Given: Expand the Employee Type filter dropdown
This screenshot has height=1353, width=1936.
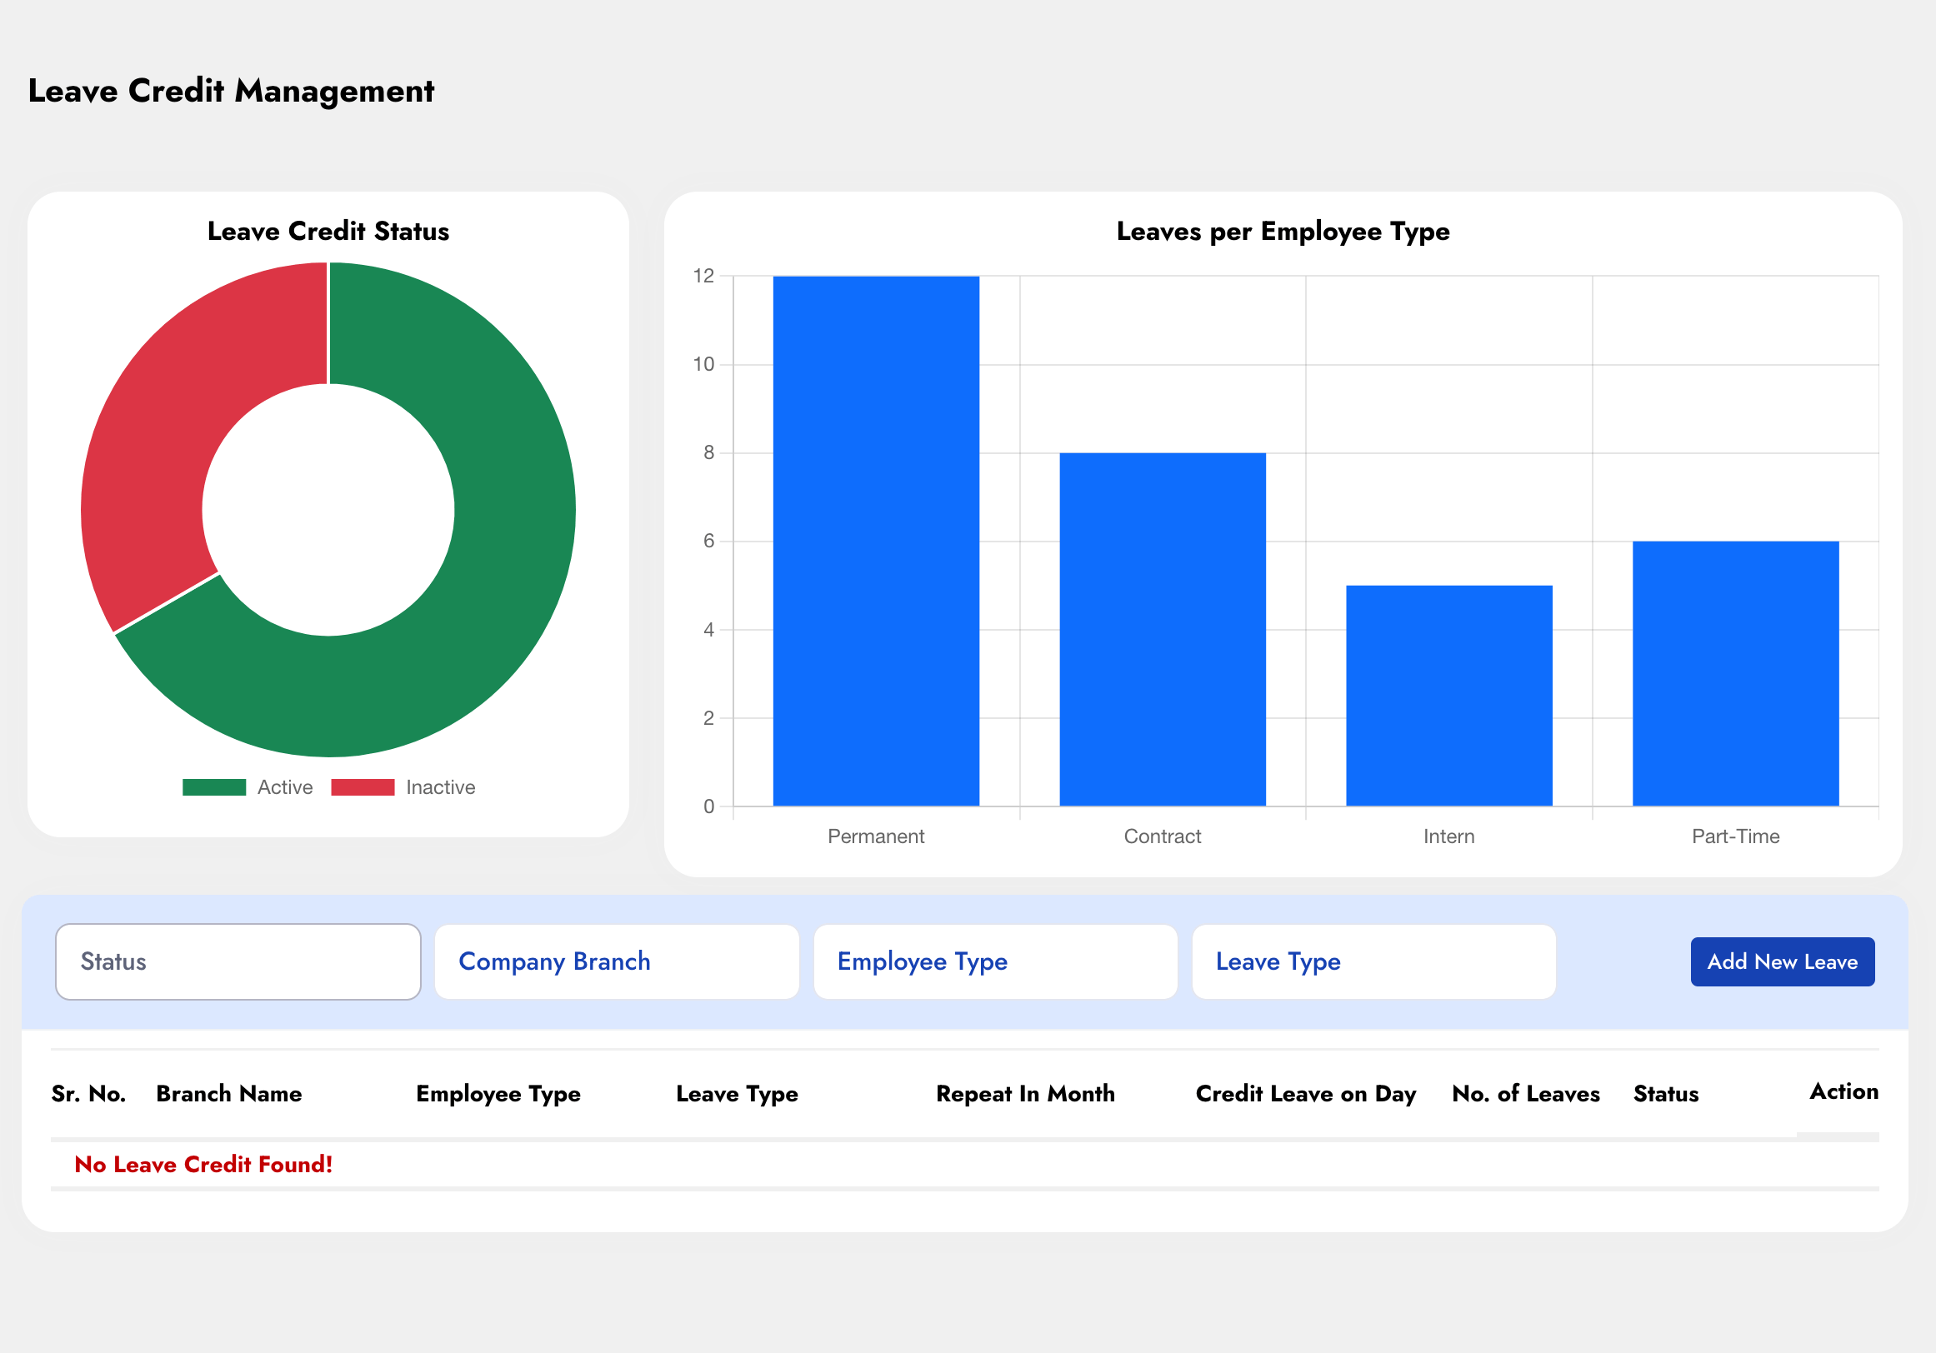Looking at the screenshot, I should click(x=995, y=962).
